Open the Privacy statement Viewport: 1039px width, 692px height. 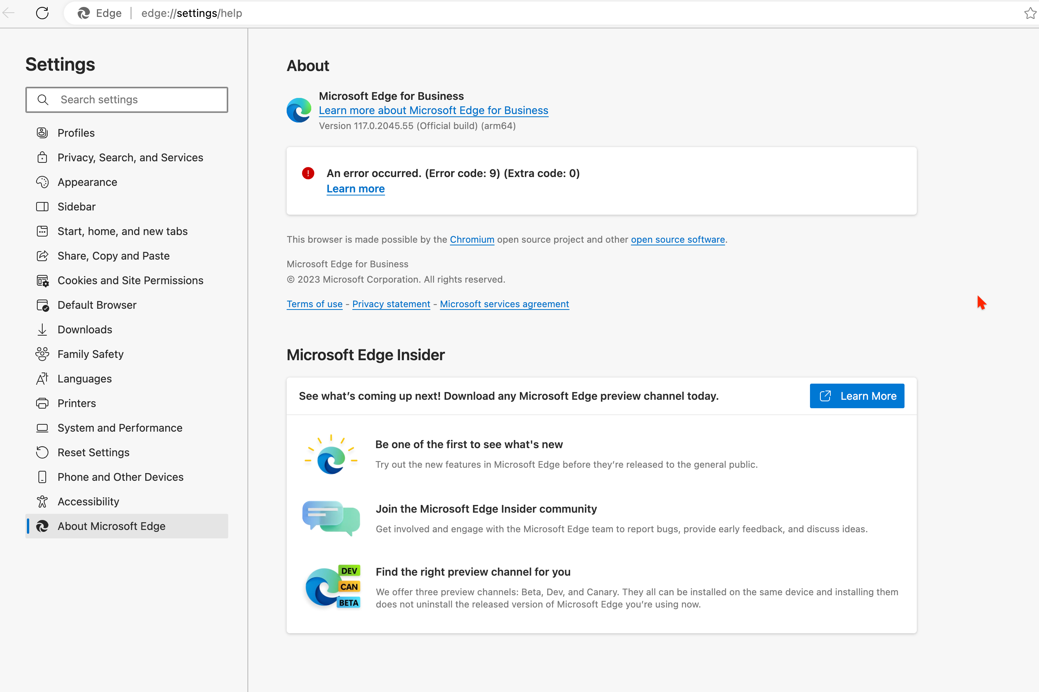pos(391,304)
